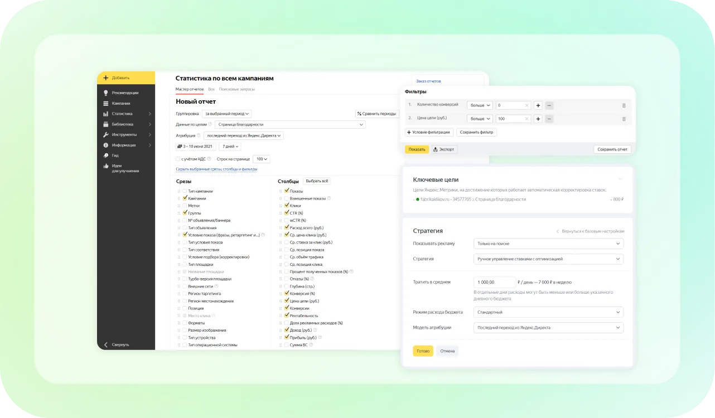Click the Идеи для улучшения thumbs-up icon
The height and width of the screenshot is (418, 715).
pyautogui.click(x=106, y=166)
